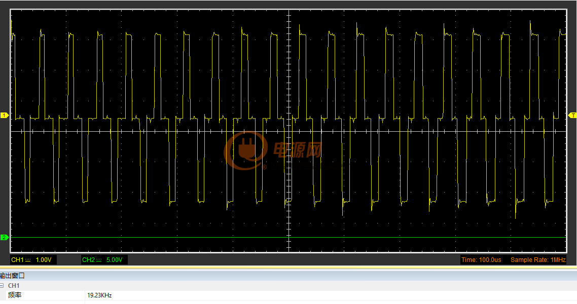Click the CH2 5.00V scale label
Viewport: 577px width, 304px height.
tap(104, 260)
